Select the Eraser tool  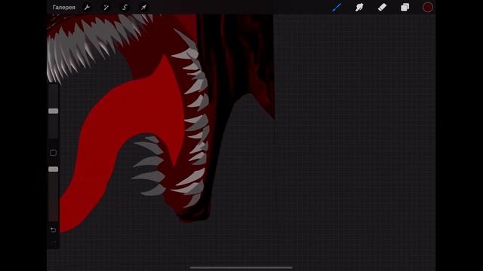(x=382, y=8)
